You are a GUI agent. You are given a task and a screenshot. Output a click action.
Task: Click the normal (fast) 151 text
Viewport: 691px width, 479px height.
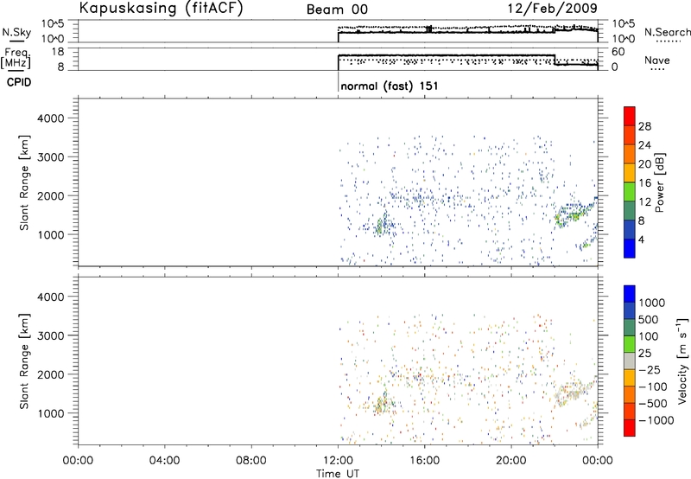tap(390, 86)
